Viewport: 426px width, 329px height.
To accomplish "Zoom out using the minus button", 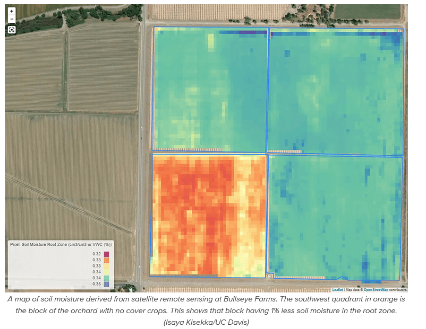I will pos(12,19).
